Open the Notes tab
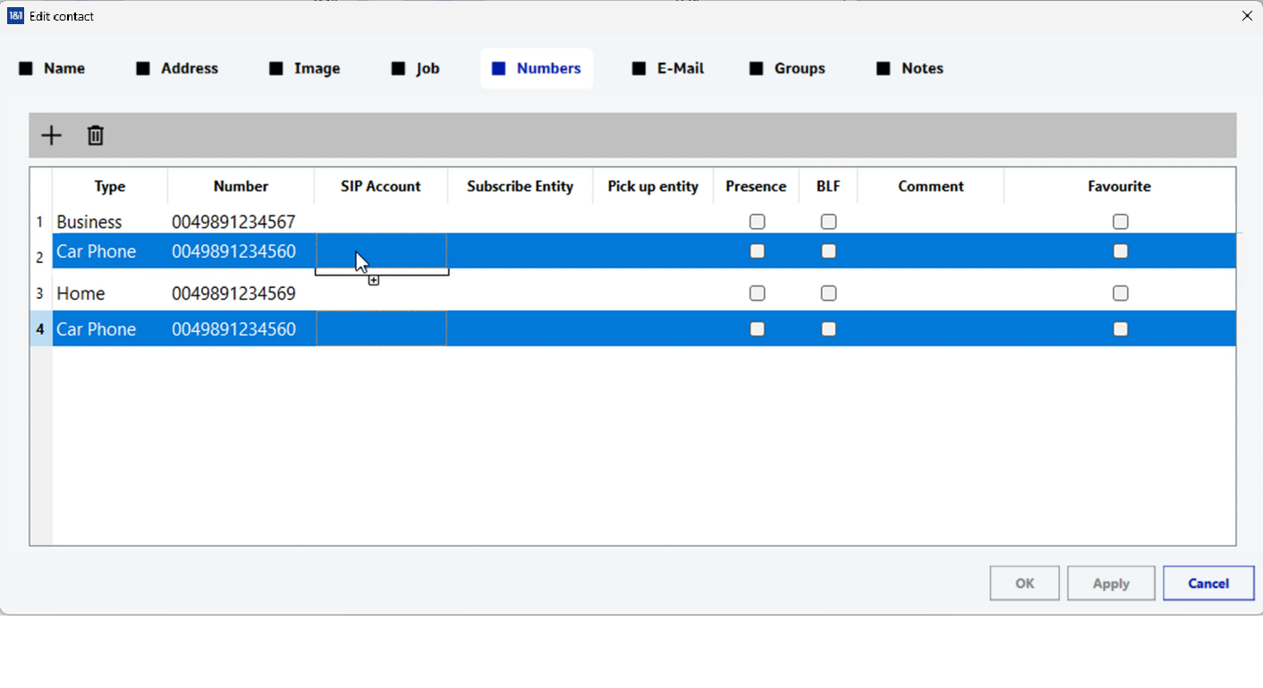 click(x=910, y=69)
